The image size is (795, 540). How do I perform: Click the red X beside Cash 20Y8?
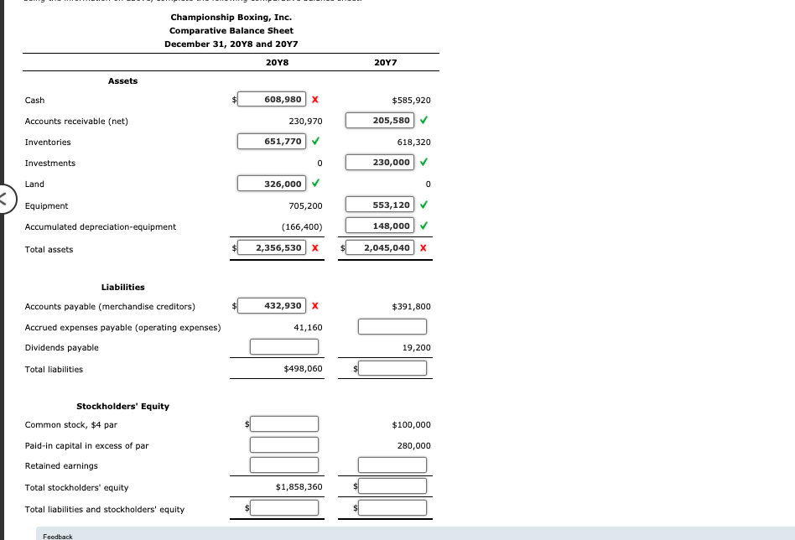[314, 100]
